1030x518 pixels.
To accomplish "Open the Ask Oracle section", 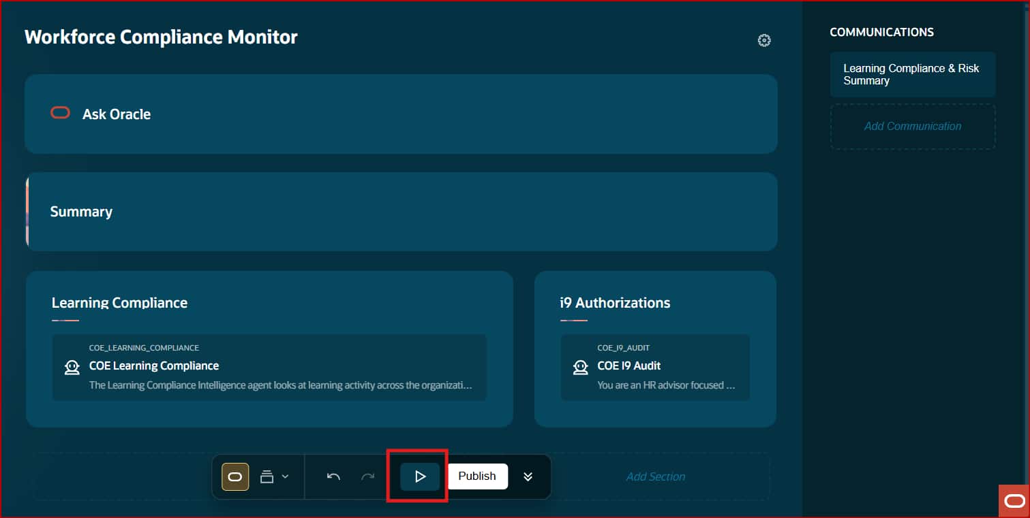I will click(x=401, y=114).
